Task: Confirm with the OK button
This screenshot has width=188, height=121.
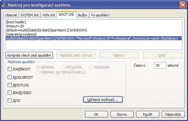Action: pyautogui.click(x=96, y=114)
